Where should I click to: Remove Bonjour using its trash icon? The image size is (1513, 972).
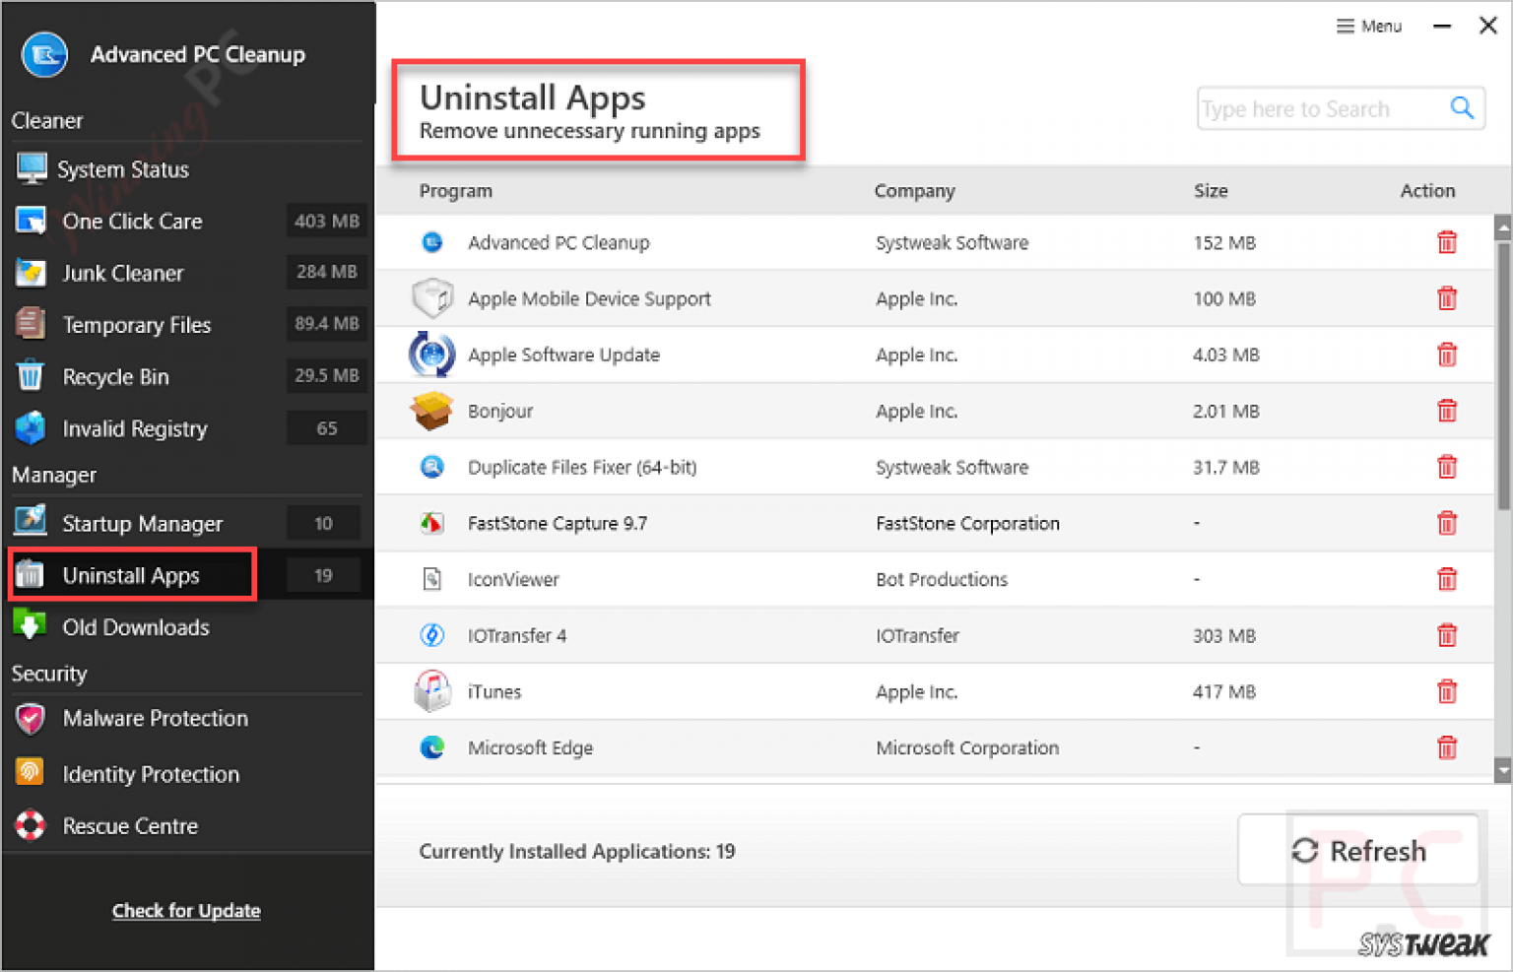1446,411
